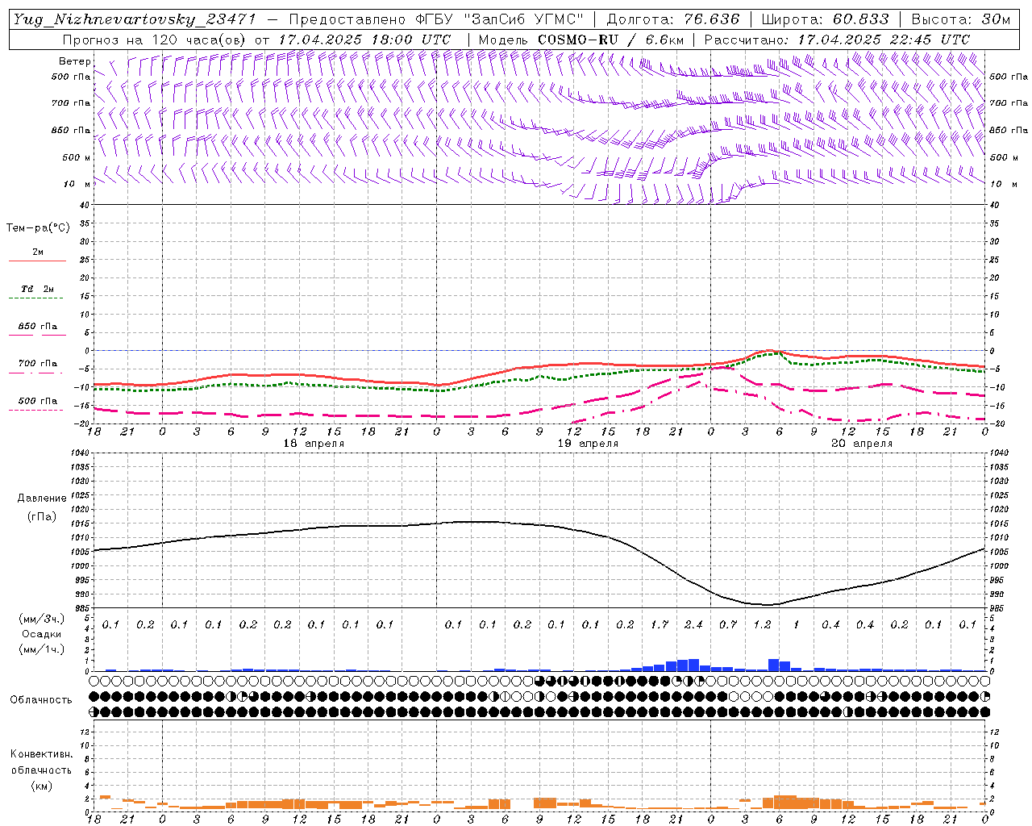Click the first cloud symbol in bottom cloudiness row
This screenshot has width=1032, height=826.
pyautogui.click(x=94, y=711)
